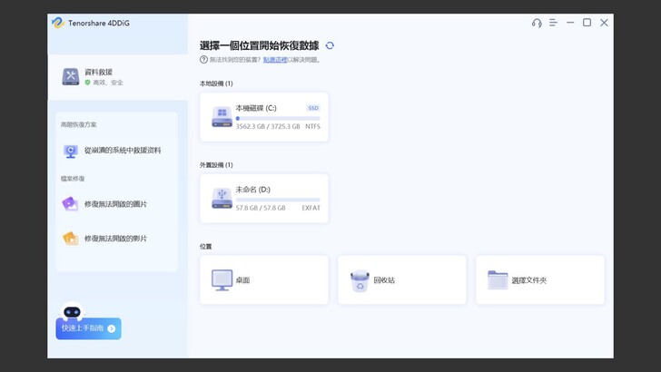The width and height of the screenshot is (661, 372).
Task: Open the 快速上手指南 quick guide button
Action: 88,328
